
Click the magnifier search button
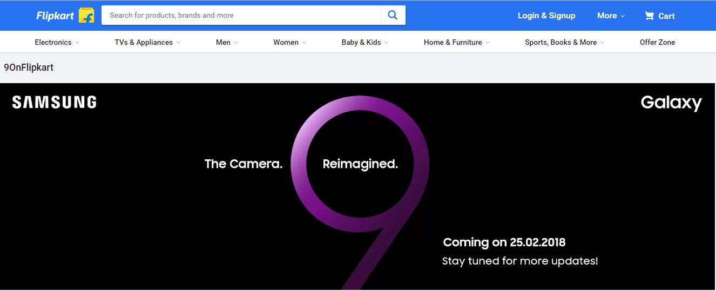click(393, 15)
